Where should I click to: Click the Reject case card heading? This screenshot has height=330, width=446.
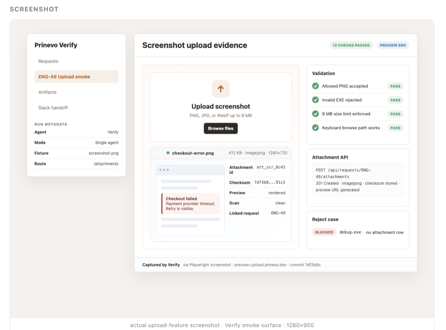[325, 219]
